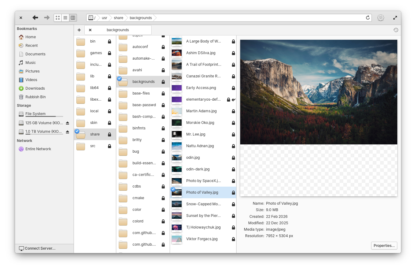Viewport: 416px width, 272px height.
Task: Close the backgrounds tab
Action: [90, 30]
